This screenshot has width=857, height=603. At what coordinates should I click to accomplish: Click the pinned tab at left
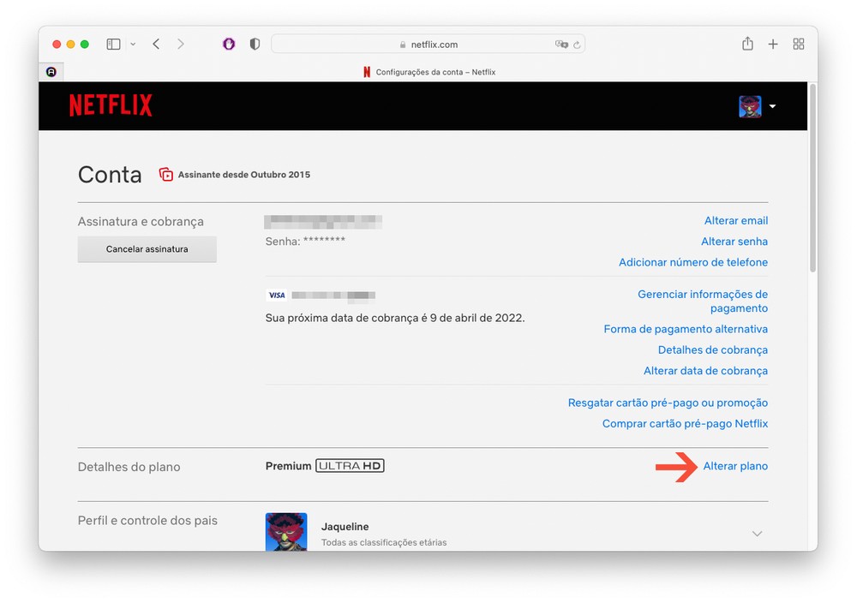click(51, 72)
